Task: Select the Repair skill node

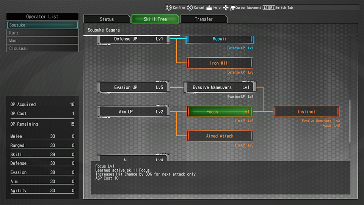Action: pos(220,39)
